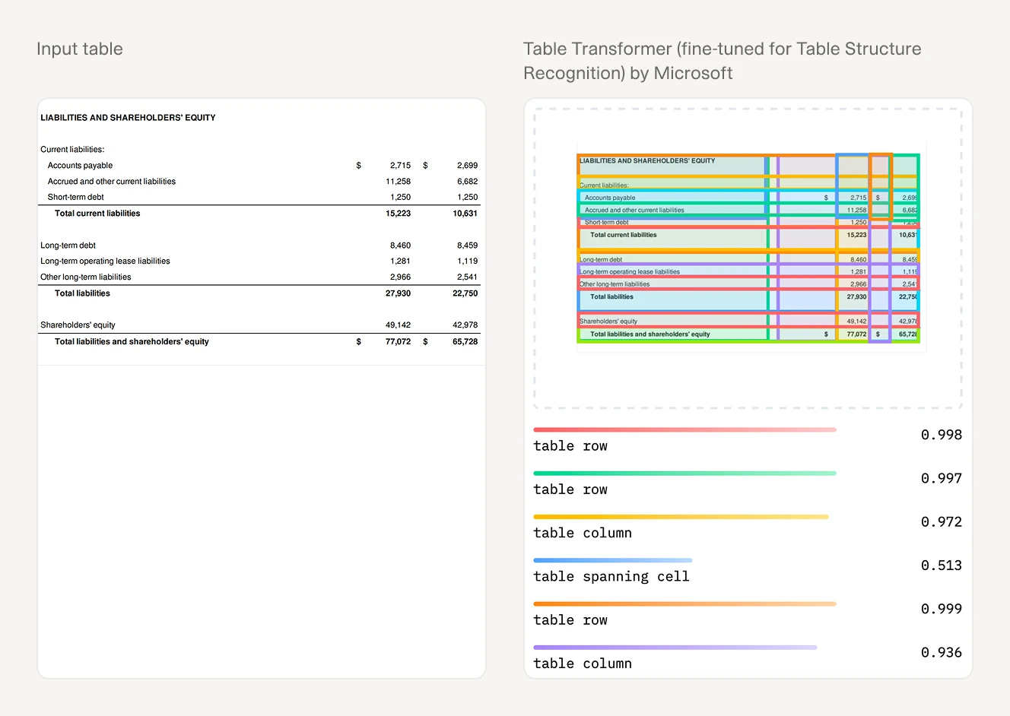Image resolution: width=1010 pixels, height=716 pixels.
Task: Click value 8,460 in the Input table
Action: [401, 245]
